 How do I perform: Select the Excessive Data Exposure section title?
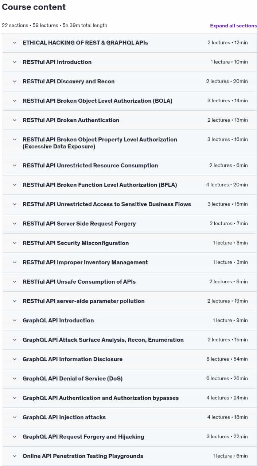pos(100,143)
